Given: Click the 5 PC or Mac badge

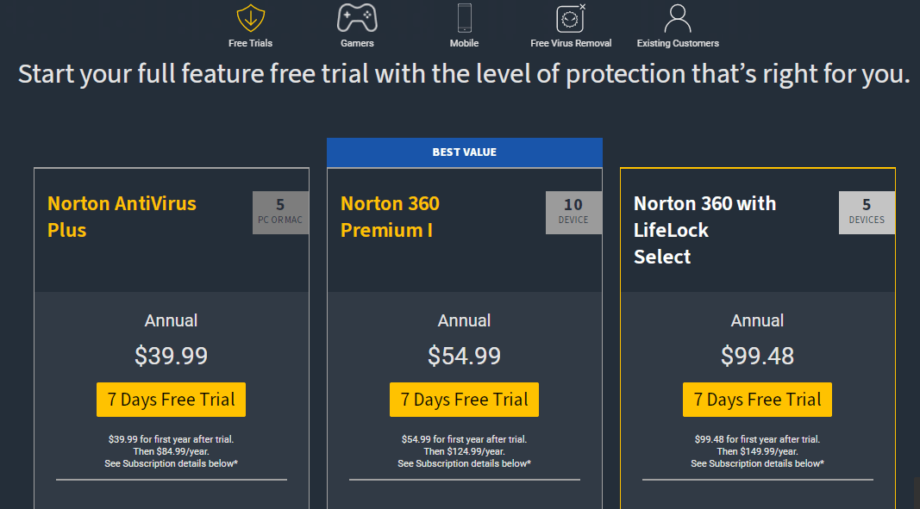Looking at the screenshot, I should (280, 212).
